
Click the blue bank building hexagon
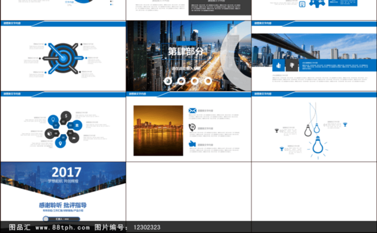pos(77,125)
